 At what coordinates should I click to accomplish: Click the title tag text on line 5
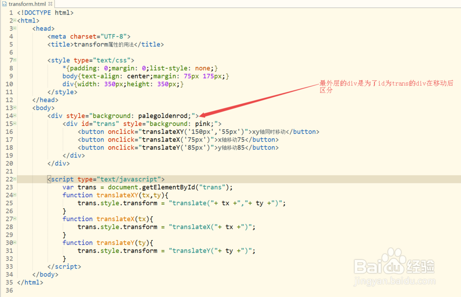tap(106, 44)
